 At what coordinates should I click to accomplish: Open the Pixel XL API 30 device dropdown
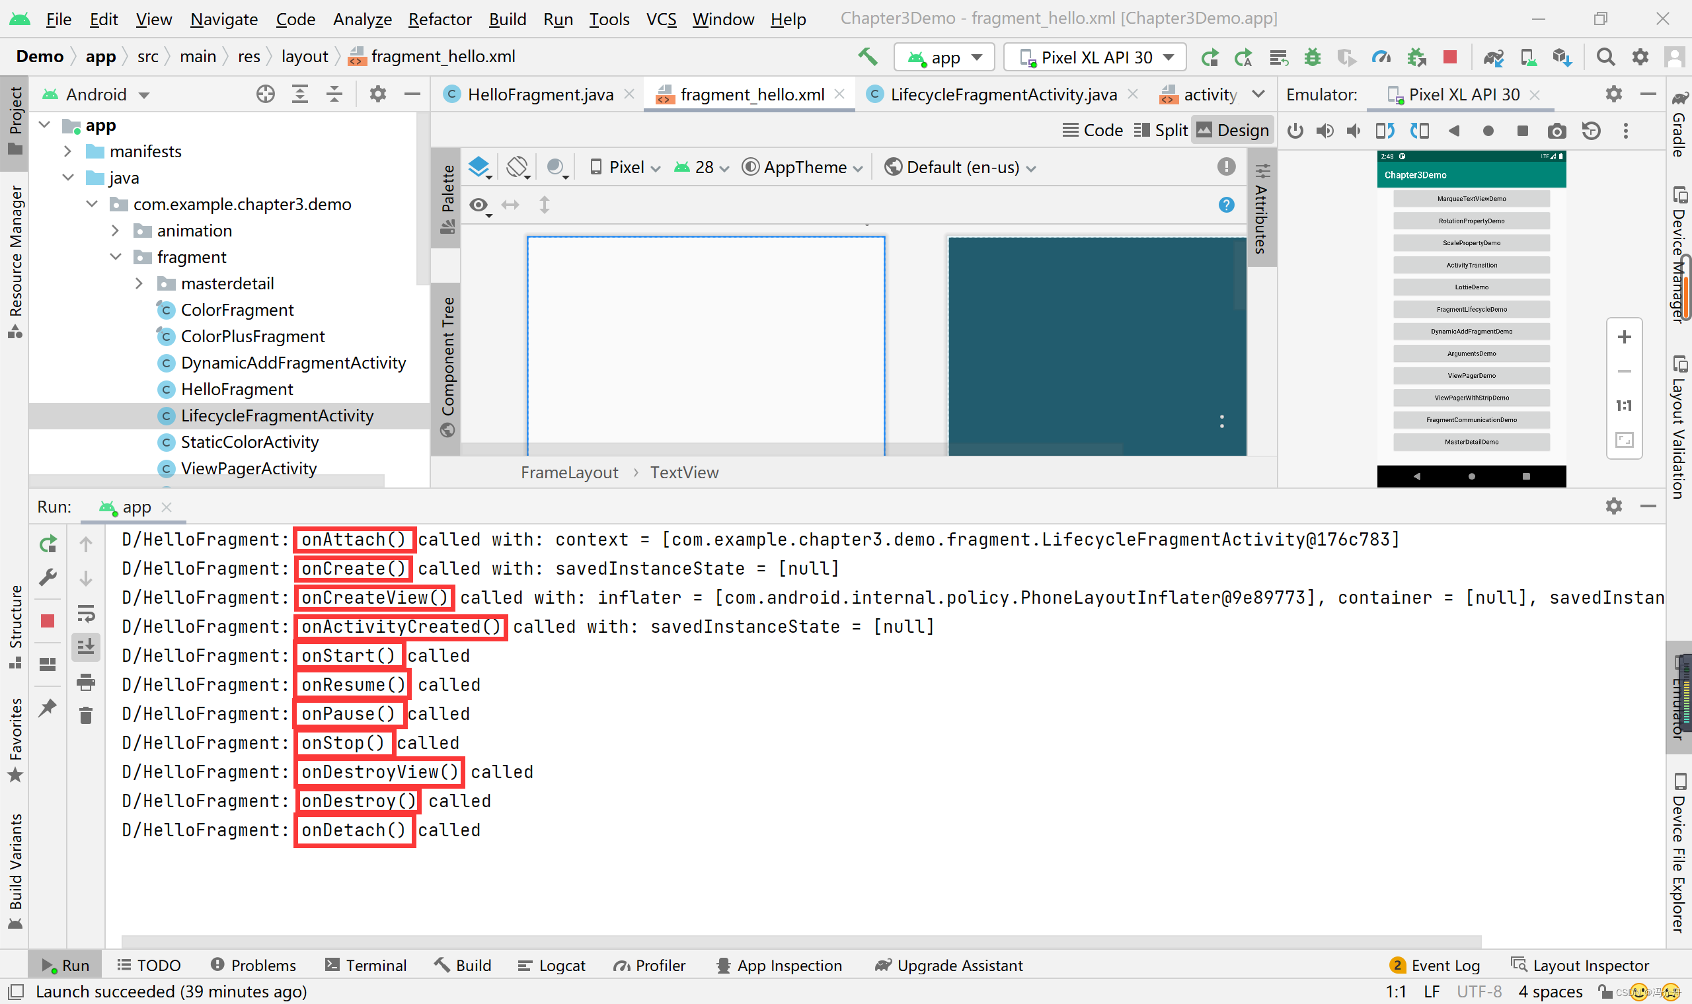(1095, 57)
